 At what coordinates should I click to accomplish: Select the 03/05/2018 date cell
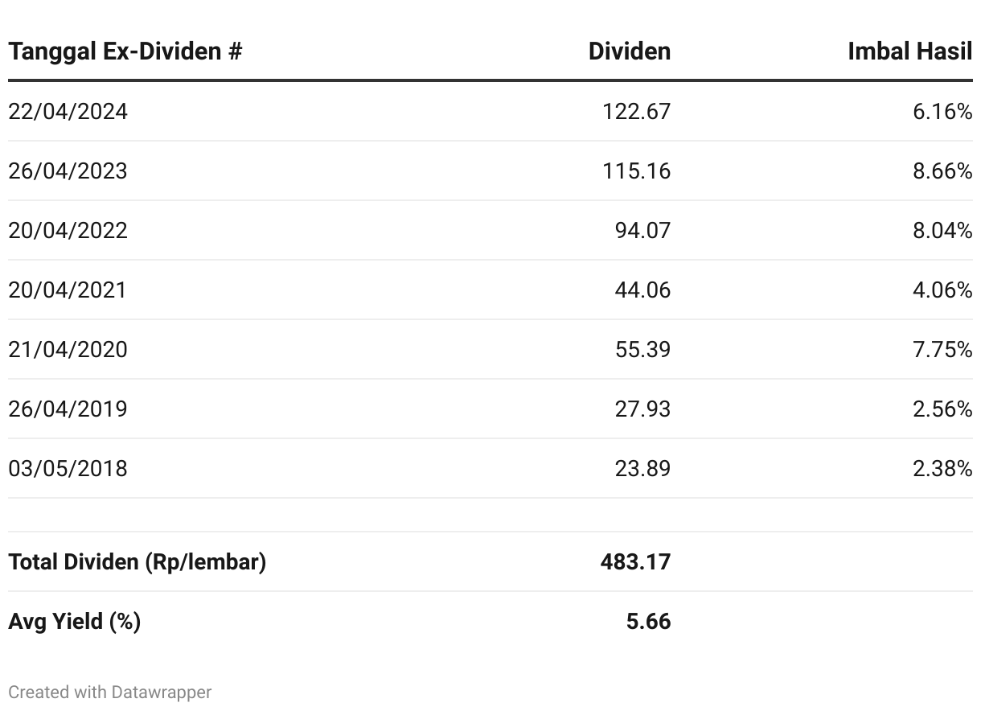[68, 468]
